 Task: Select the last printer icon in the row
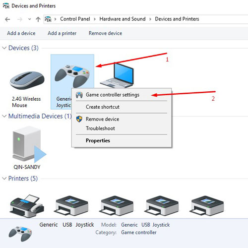pyautogui.click(x=207, y=206)
